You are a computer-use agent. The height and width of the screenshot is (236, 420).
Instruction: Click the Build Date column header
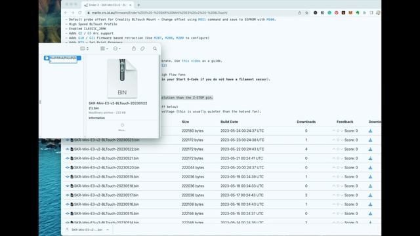(229, 122)
